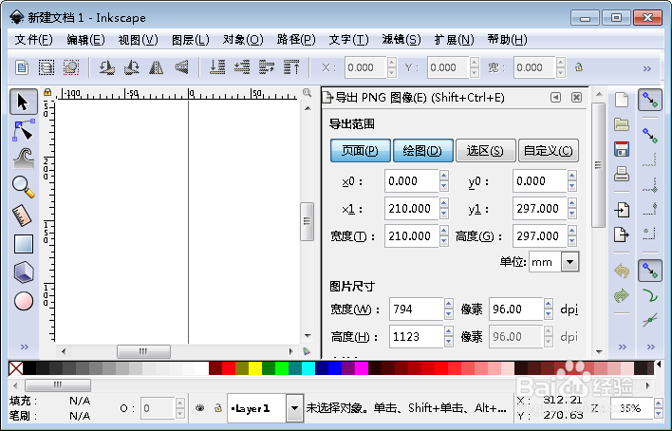672x431 pixels.
Task: Toggle guide lock at ruler corner
Action: click(x=47, y=92)
